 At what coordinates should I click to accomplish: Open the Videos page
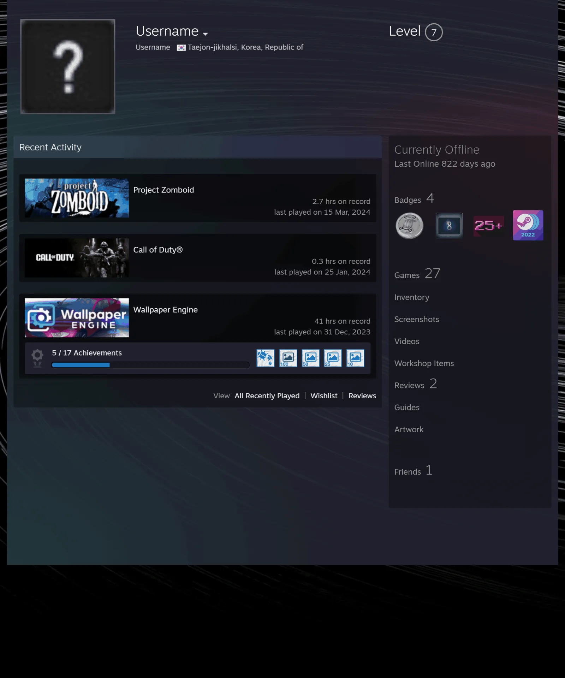point(407,341)
